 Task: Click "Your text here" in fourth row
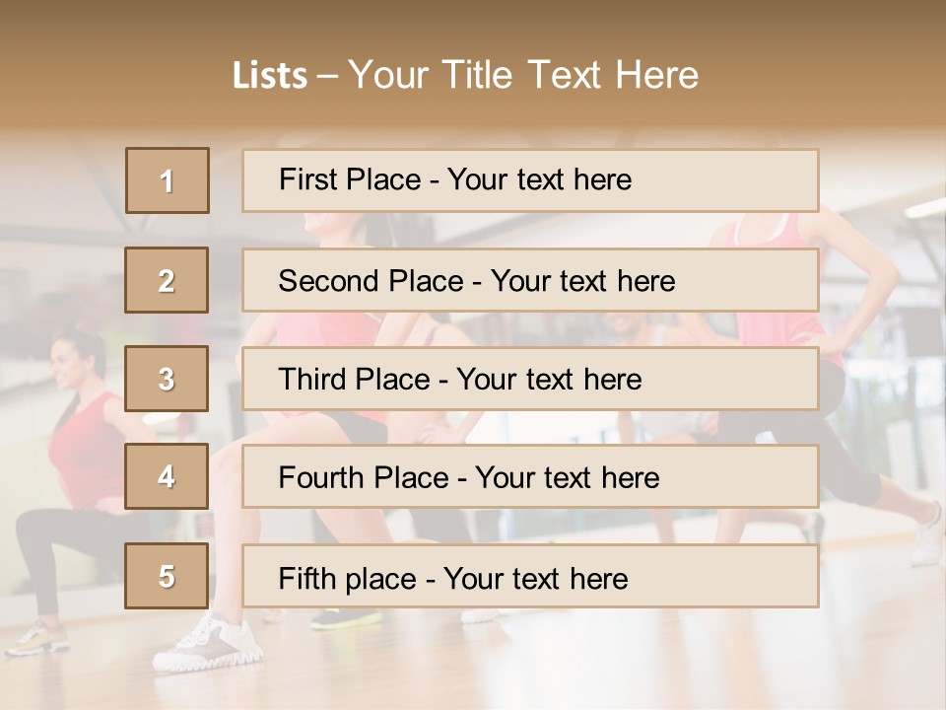pos(567,478)
